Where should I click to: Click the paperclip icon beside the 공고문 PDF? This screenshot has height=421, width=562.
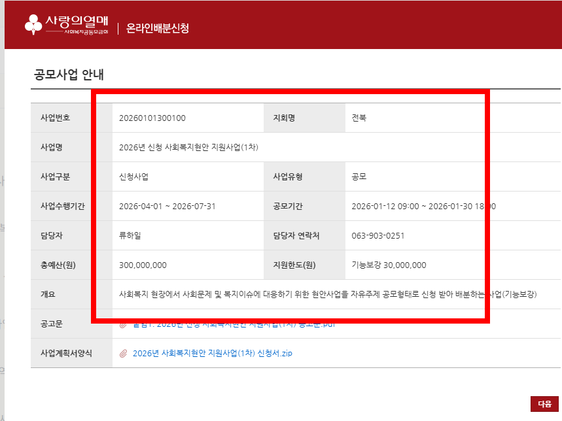[124, 325]
